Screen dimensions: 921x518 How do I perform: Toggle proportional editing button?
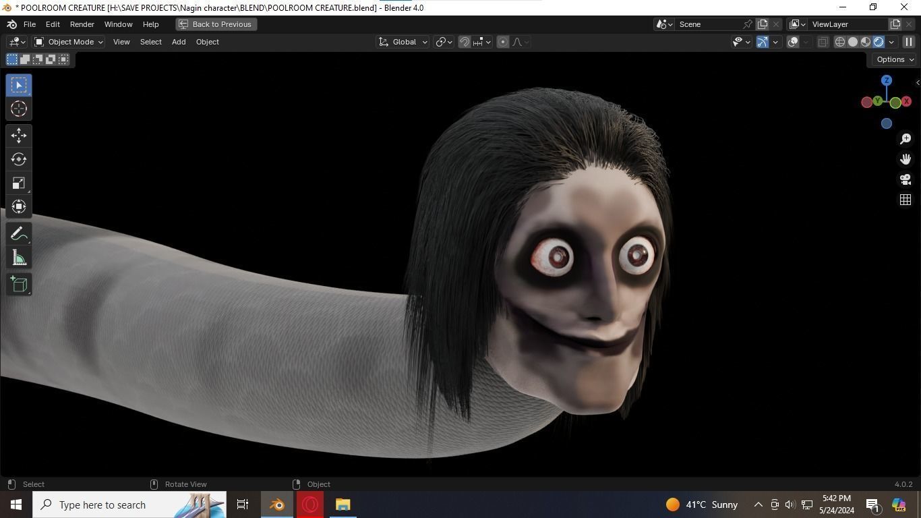tap(503, 42)
